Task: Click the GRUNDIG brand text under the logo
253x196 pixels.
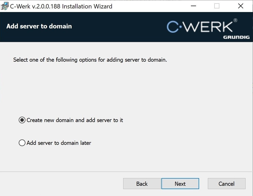Action: [x=236, y=37]
